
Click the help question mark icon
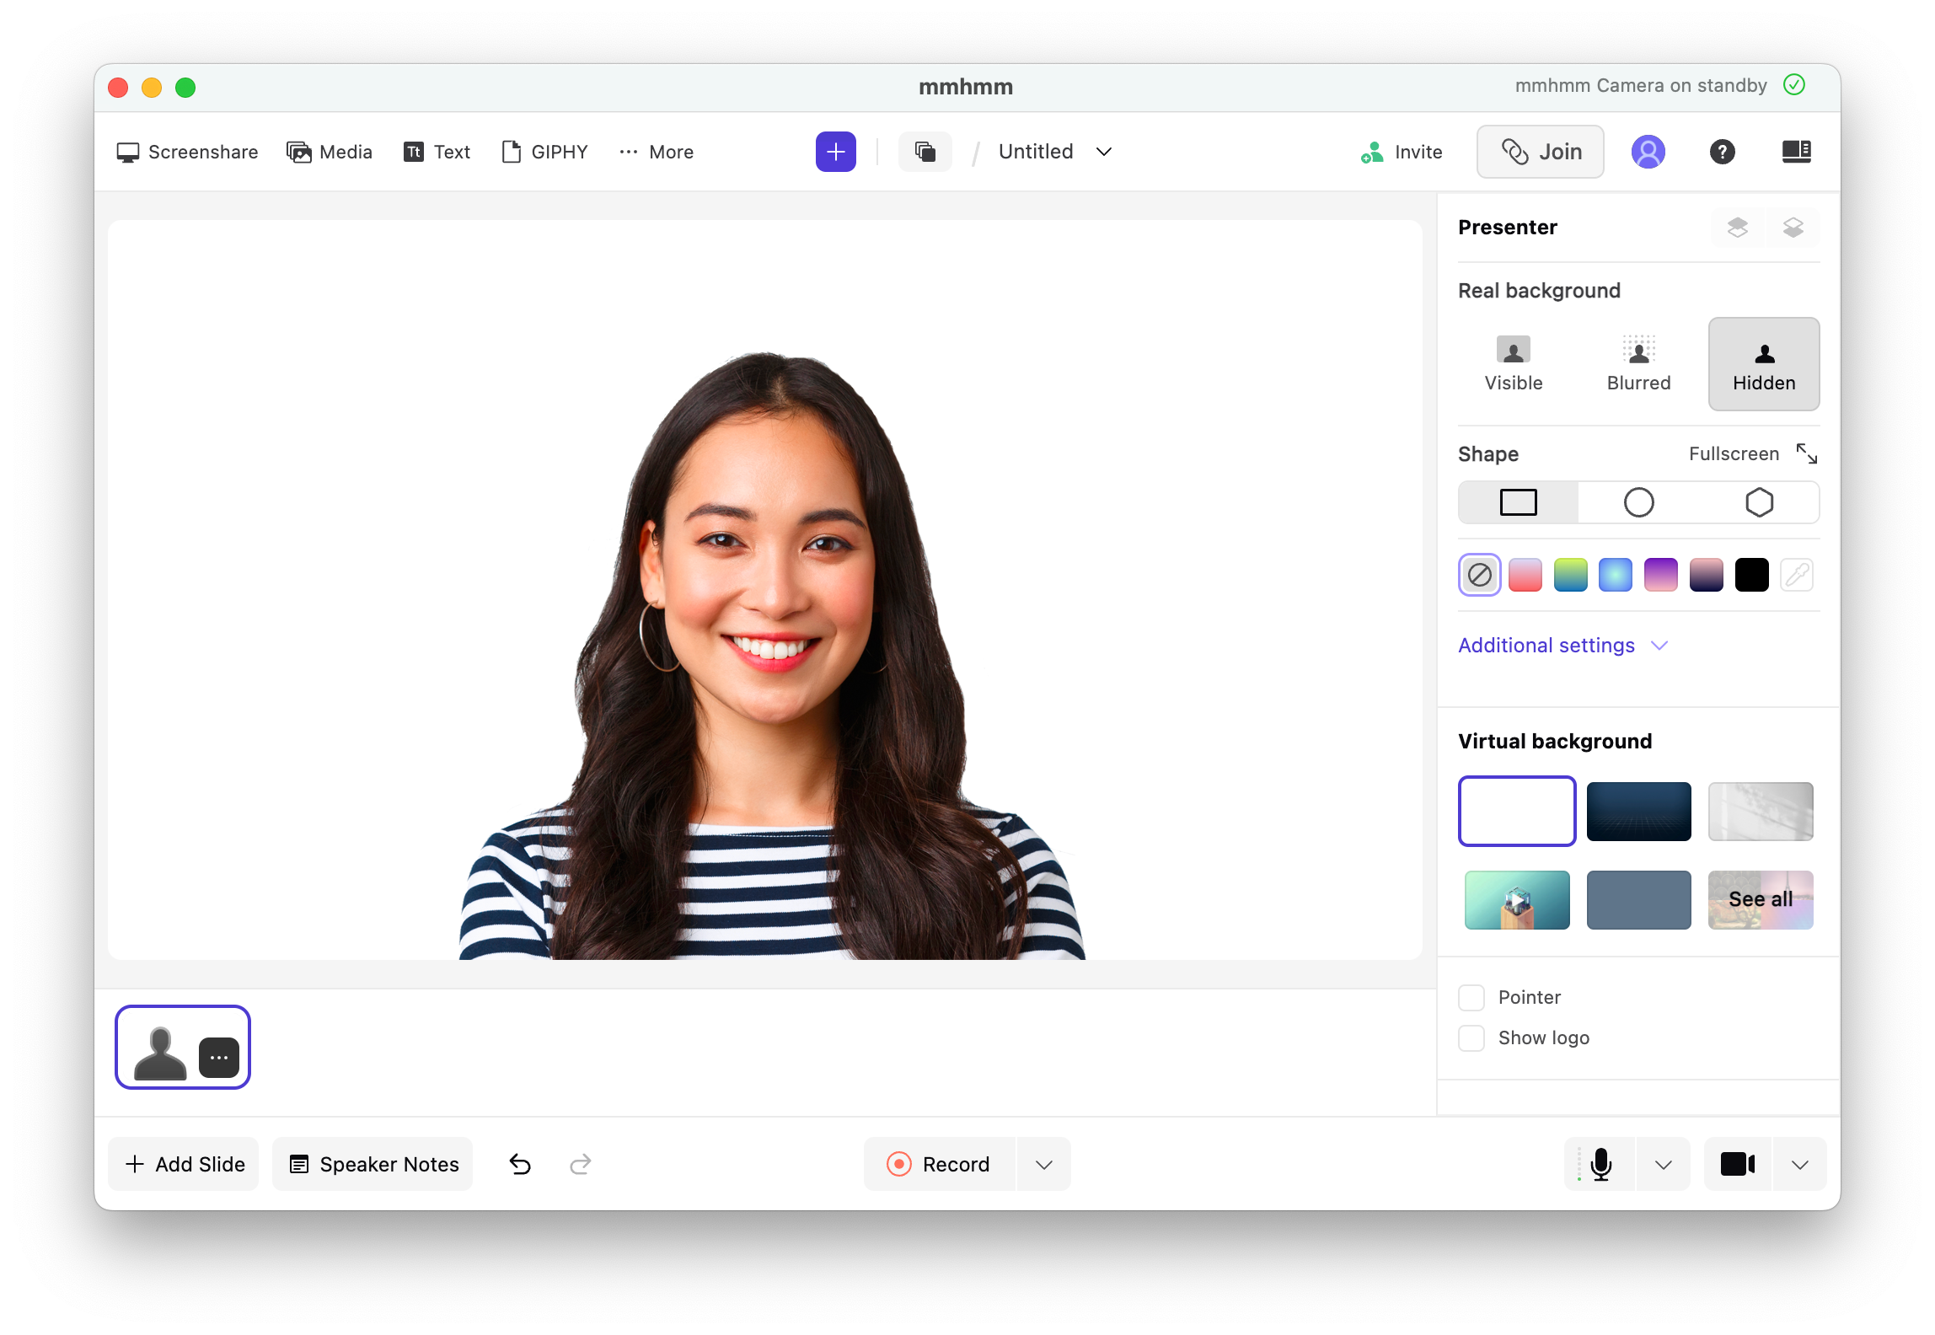pyautogui.click(x=1721, y=152)
